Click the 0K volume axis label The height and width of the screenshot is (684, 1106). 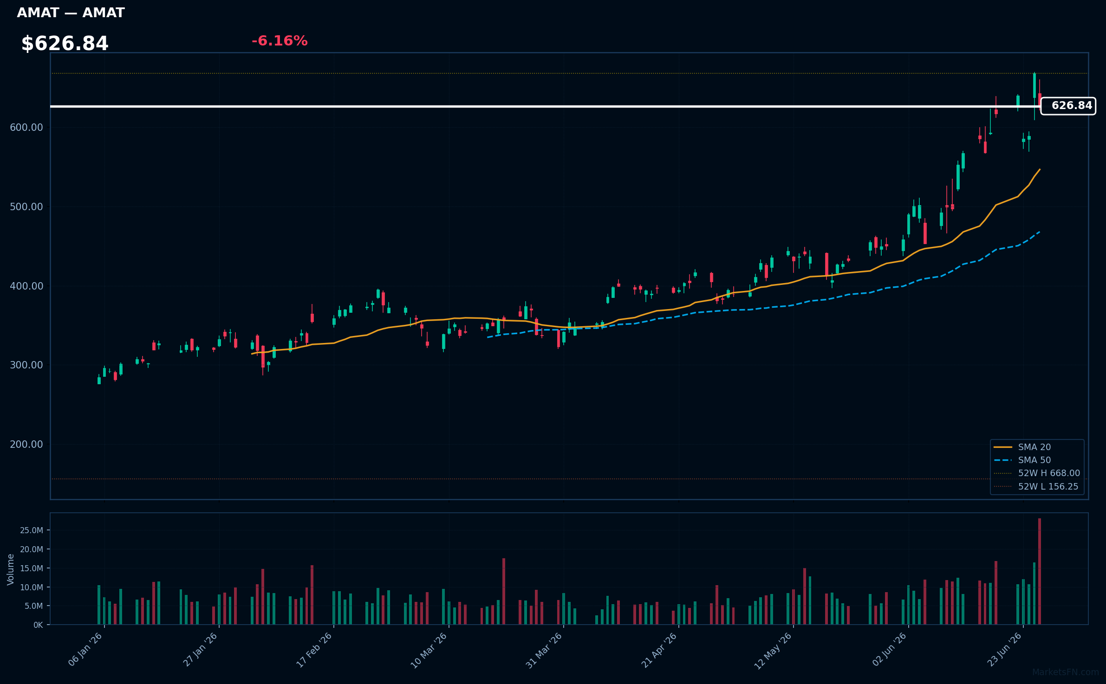click(x=38, y=625)
